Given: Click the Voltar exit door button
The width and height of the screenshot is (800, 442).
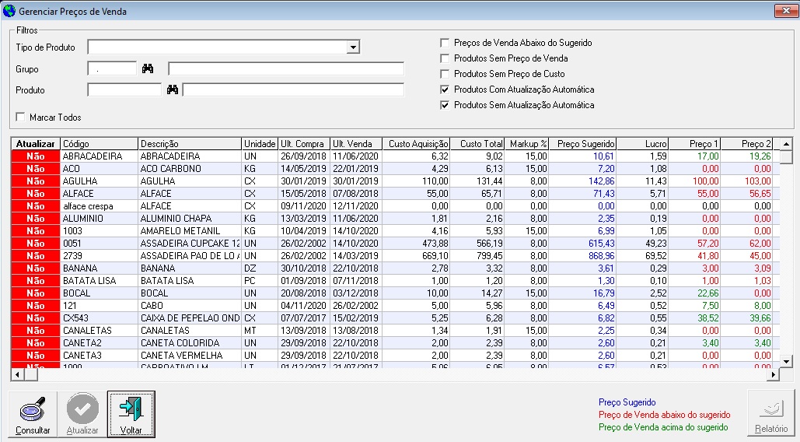Looking at the screenshot, I should tap(131, 415).
